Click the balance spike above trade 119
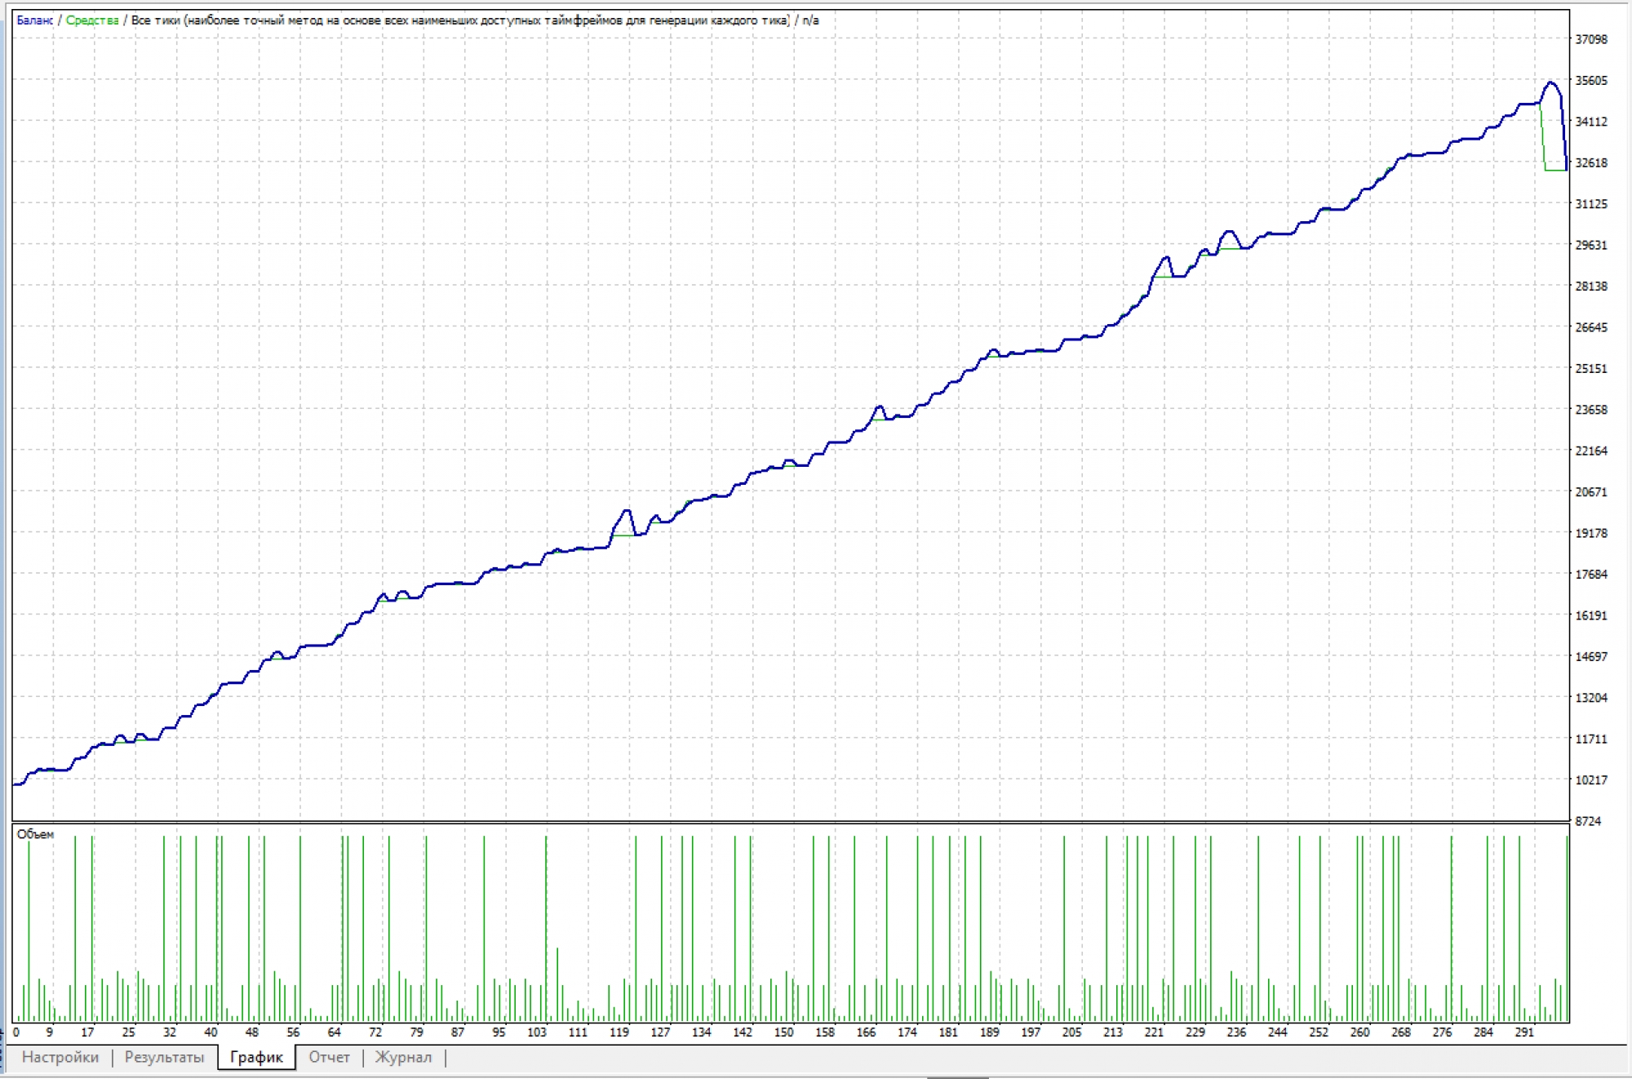This screenshot has width=1632, height=1079. tap(627, 512)
